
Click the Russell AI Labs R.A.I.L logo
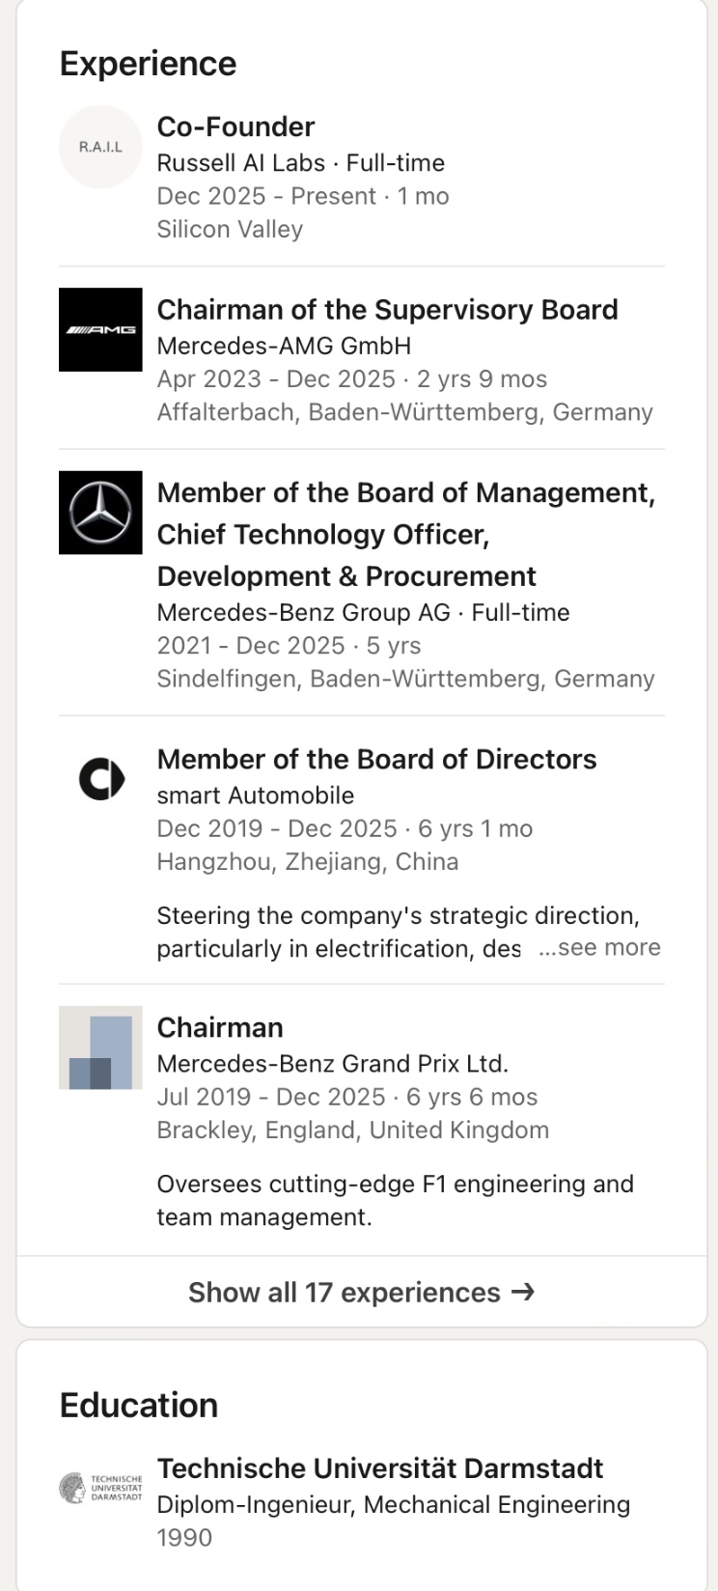(100, 147)
